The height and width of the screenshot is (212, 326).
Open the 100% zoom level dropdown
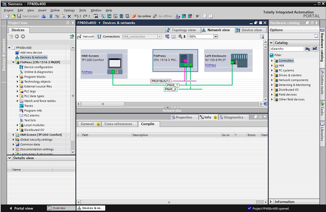click(x=216, y=37)
